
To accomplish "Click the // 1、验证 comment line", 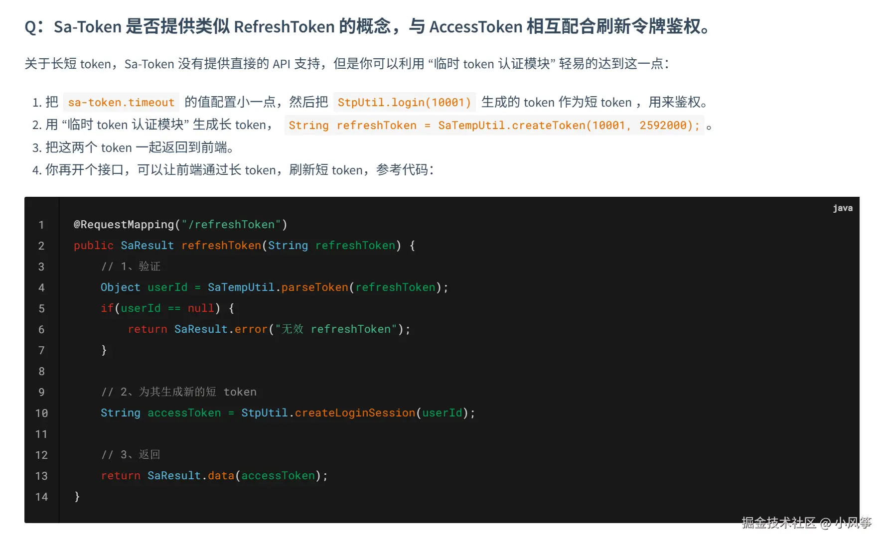I will pos(131,267).
